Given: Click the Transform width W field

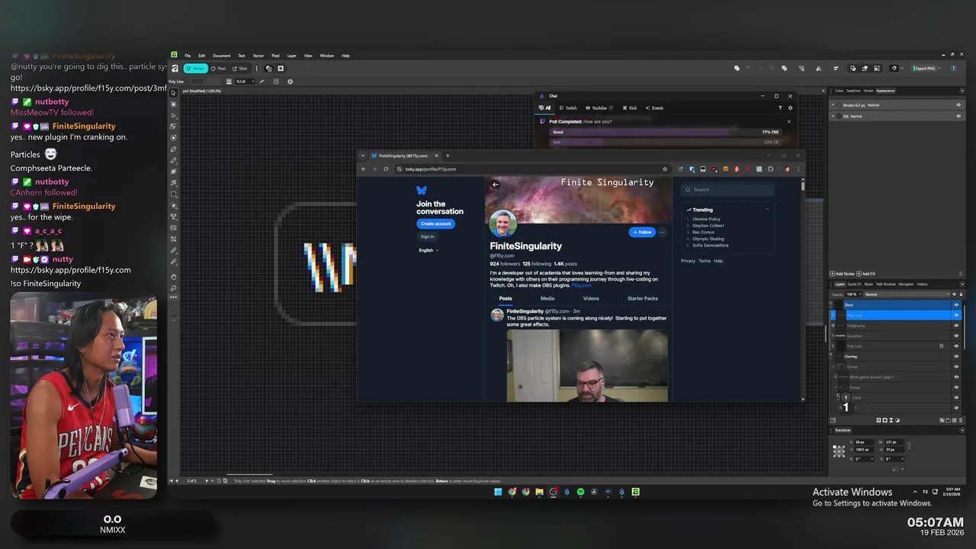Looking at the screenshot, I should pyautogui.click(x=894, y=442).
